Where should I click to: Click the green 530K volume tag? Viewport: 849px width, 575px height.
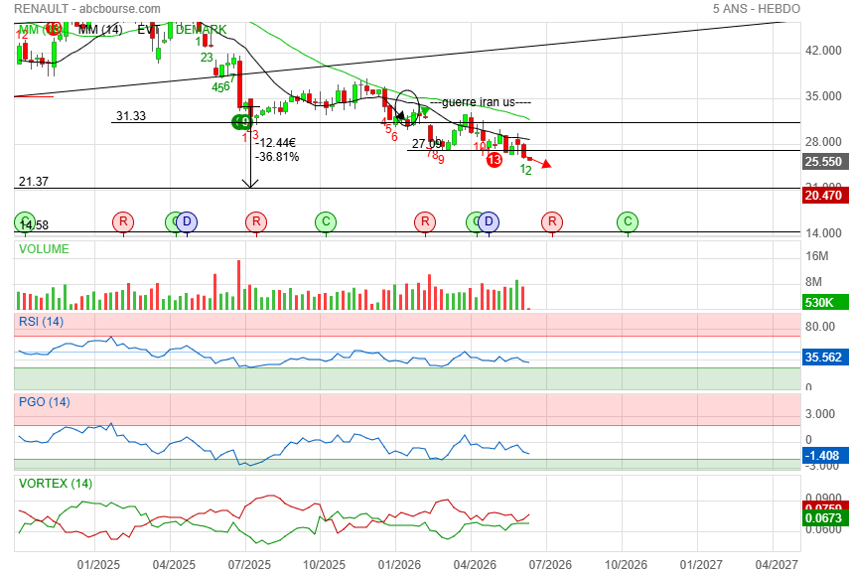click(825, 302)
